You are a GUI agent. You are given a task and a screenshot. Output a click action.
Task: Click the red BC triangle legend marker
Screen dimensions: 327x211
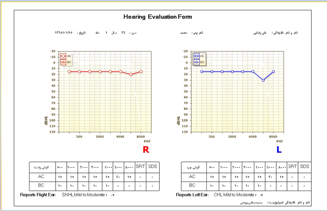[63, 62]
